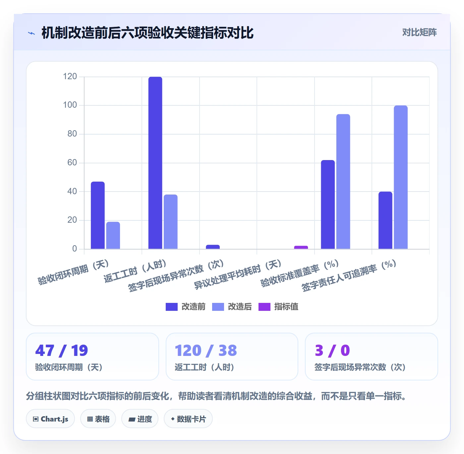Click the 120 y-axis tick label

(70, 77)
